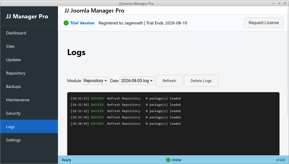Click the Ready status text
The width and height of the screenshot is (289, 164).
point(67,160)
